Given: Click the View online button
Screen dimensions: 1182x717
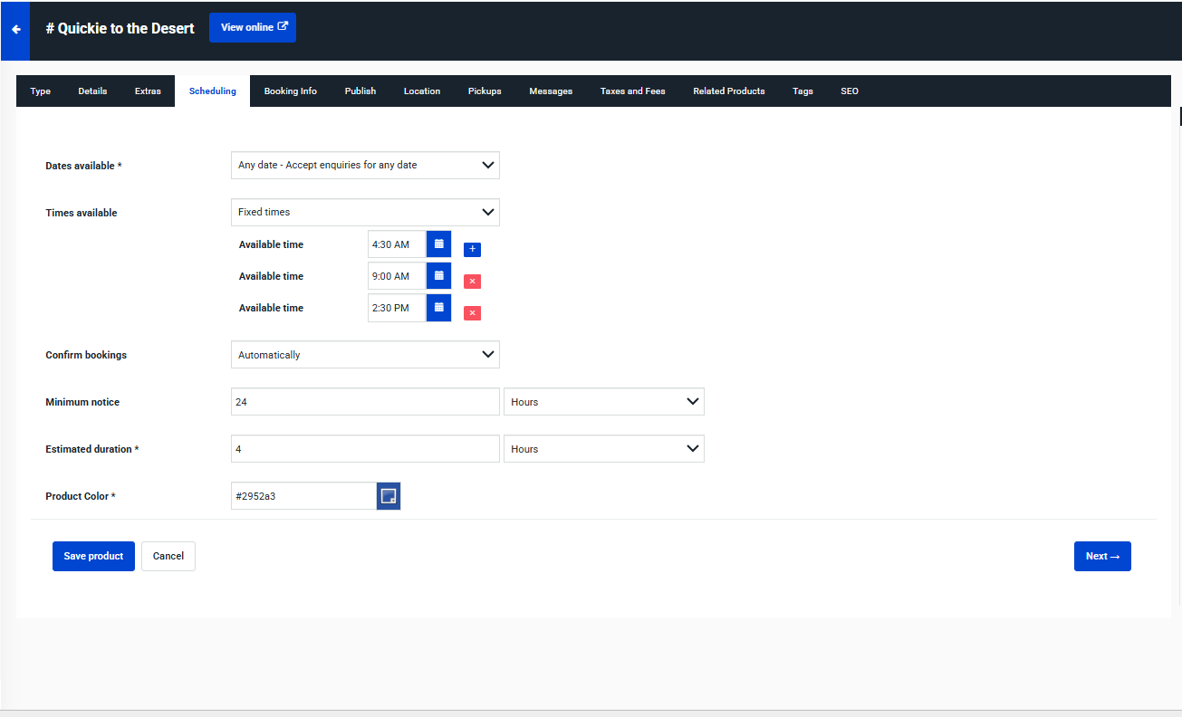Looking at the screenshot, I should tap(253, 27).
